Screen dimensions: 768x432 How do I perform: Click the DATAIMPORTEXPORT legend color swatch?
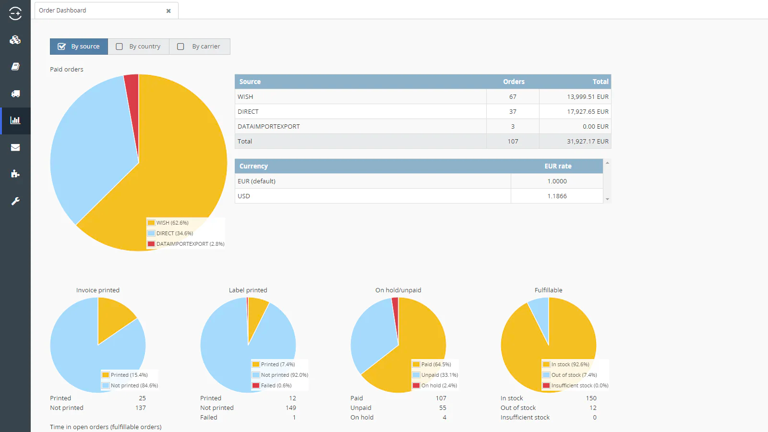(151, 244)
